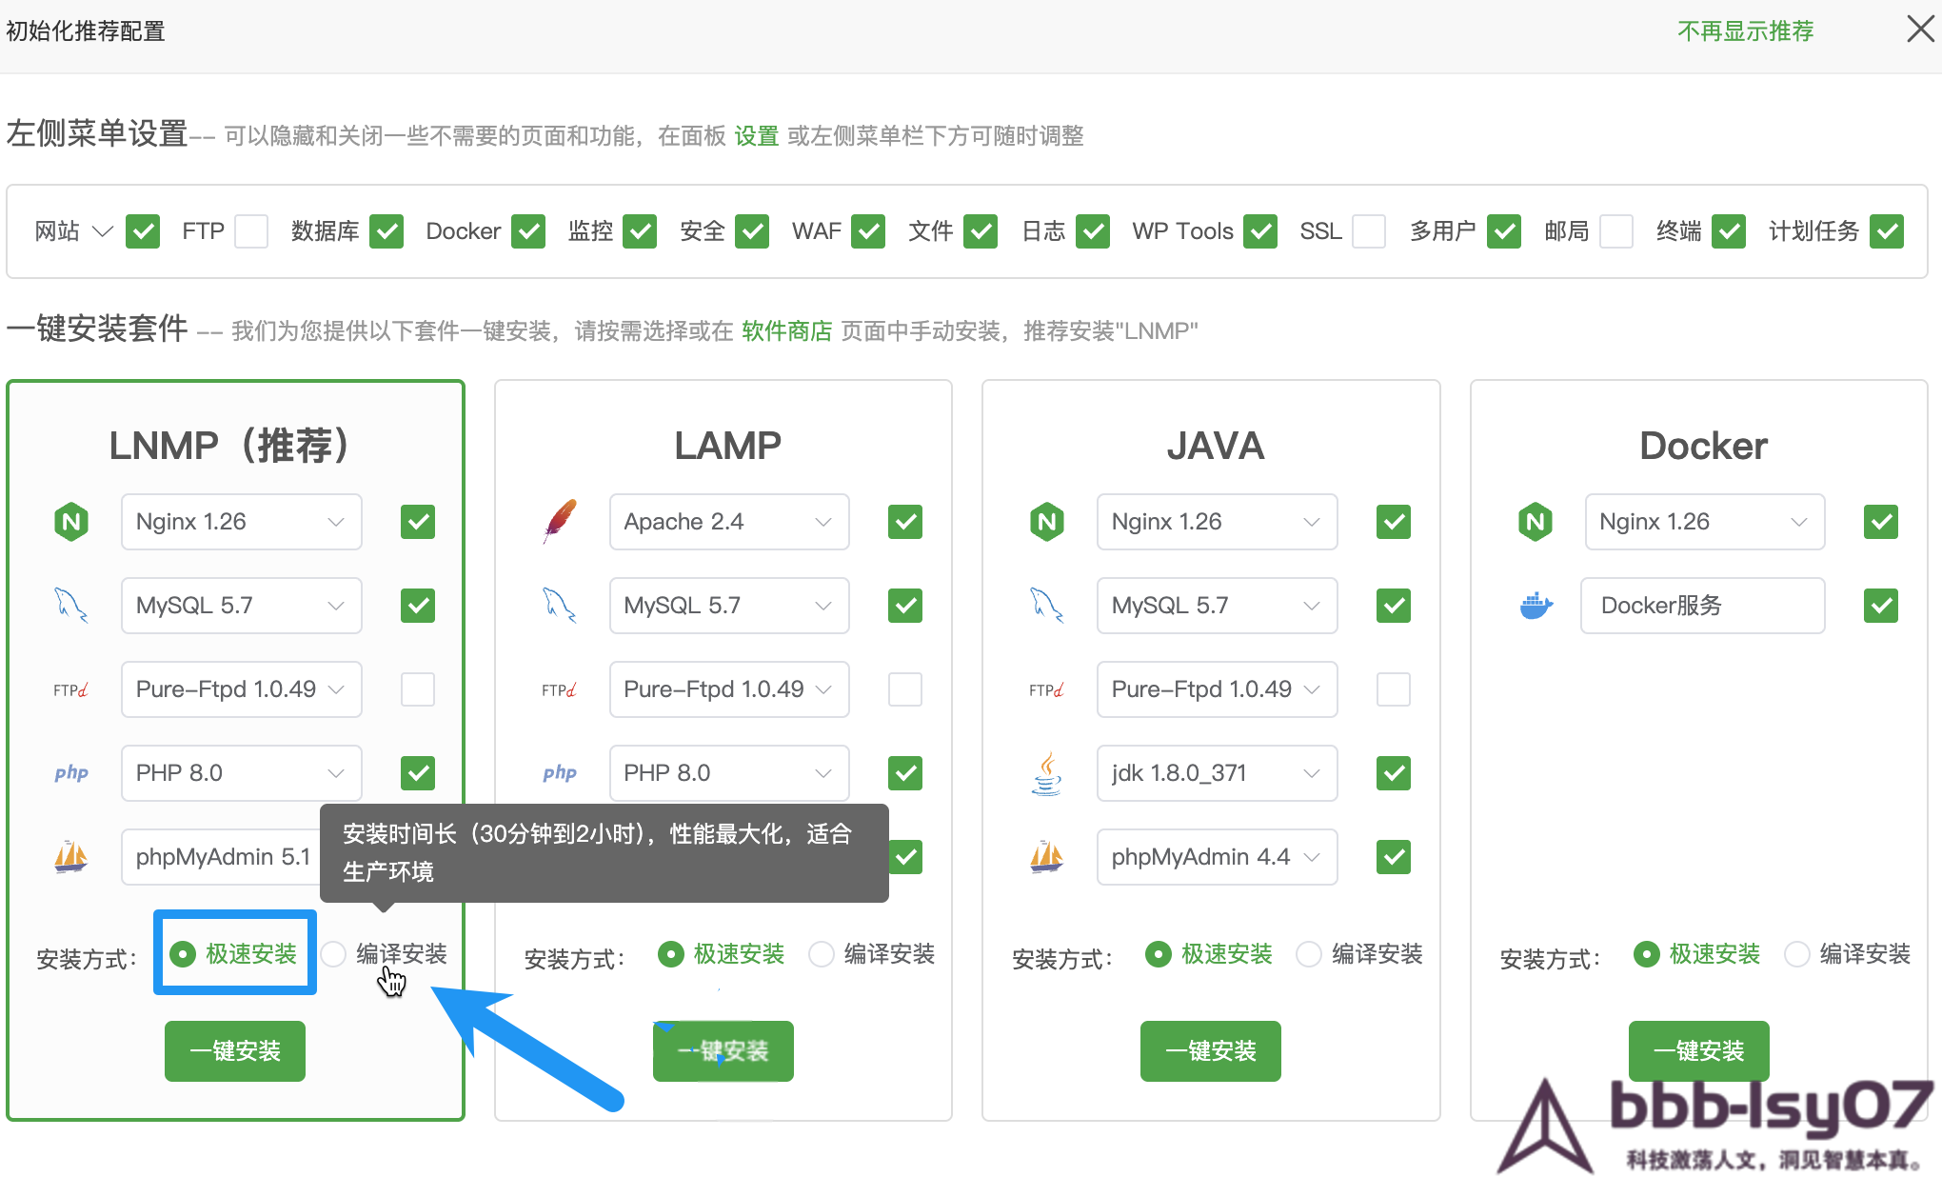The width and height of the screenshot is (1942, 1177).
Task: Open phpMyAdmin 4.4 dropdown in JAVA card
Action: tap(1218, 857)
